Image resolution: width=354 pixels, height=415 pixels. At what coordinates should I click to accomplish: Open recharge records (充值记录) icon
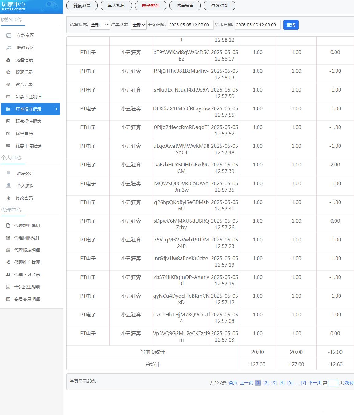tap(8, 60)
